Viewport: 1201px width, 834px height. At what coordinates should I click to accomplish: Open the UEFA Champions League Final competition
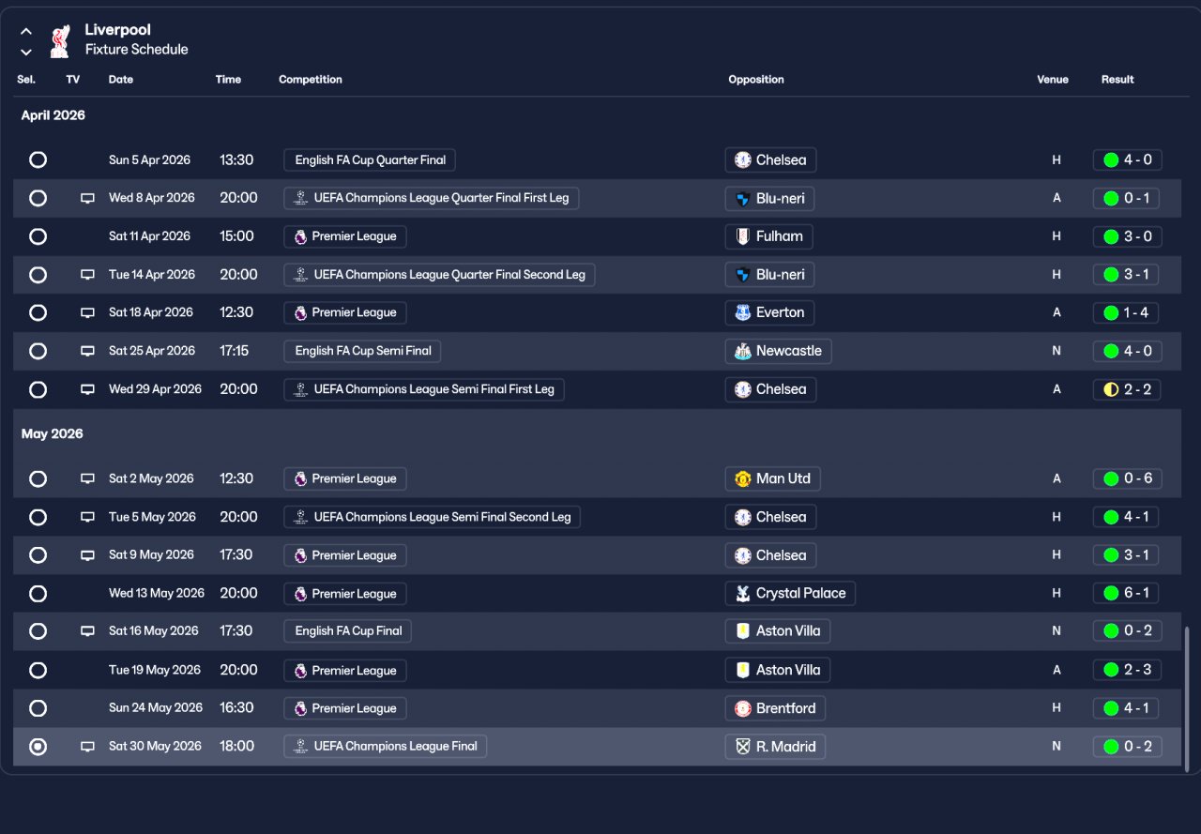click(x=386, y=747)
